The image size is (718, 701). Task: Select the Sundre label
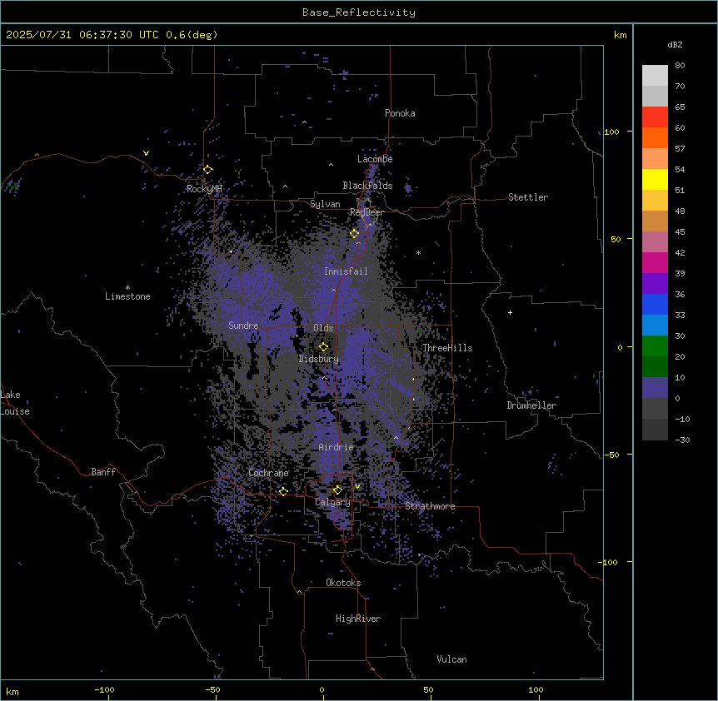click(243, 326)
